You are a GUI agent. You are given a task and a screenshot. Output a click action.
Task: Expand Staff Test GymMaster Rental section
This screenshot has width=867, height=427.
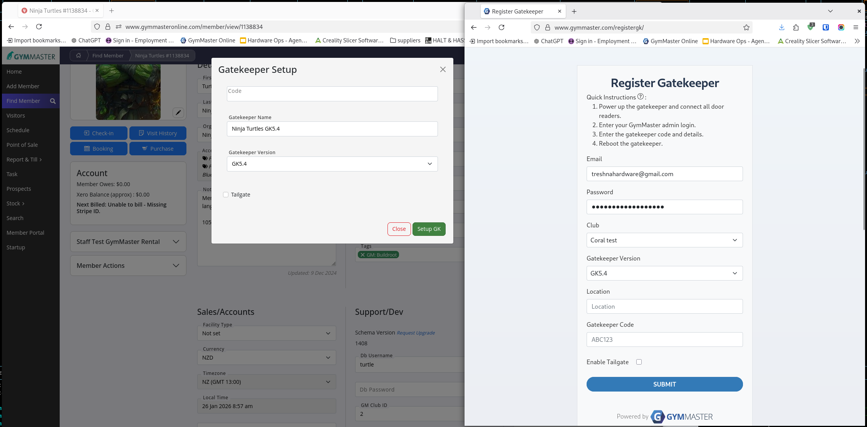pos(128,242)
